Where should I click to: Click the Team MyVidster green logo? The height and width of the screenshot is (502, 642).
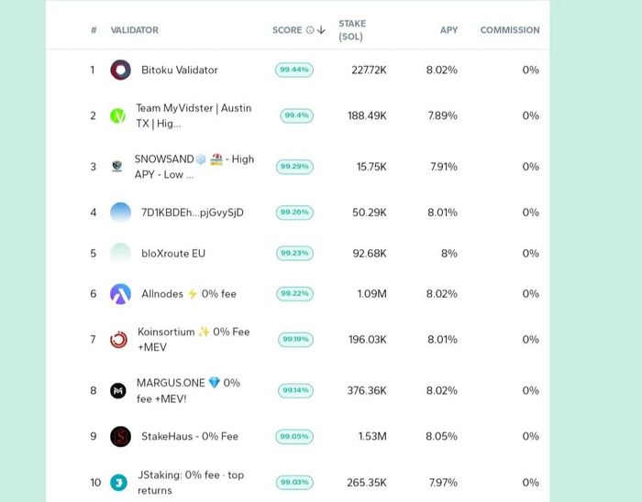[x=118, y=116]
